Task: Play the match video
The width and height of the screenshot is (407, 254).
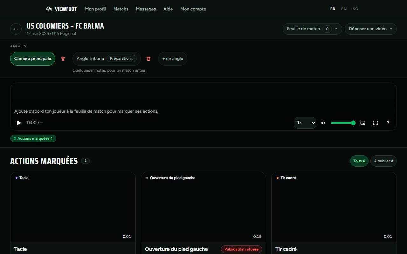Action: (19, 123)
